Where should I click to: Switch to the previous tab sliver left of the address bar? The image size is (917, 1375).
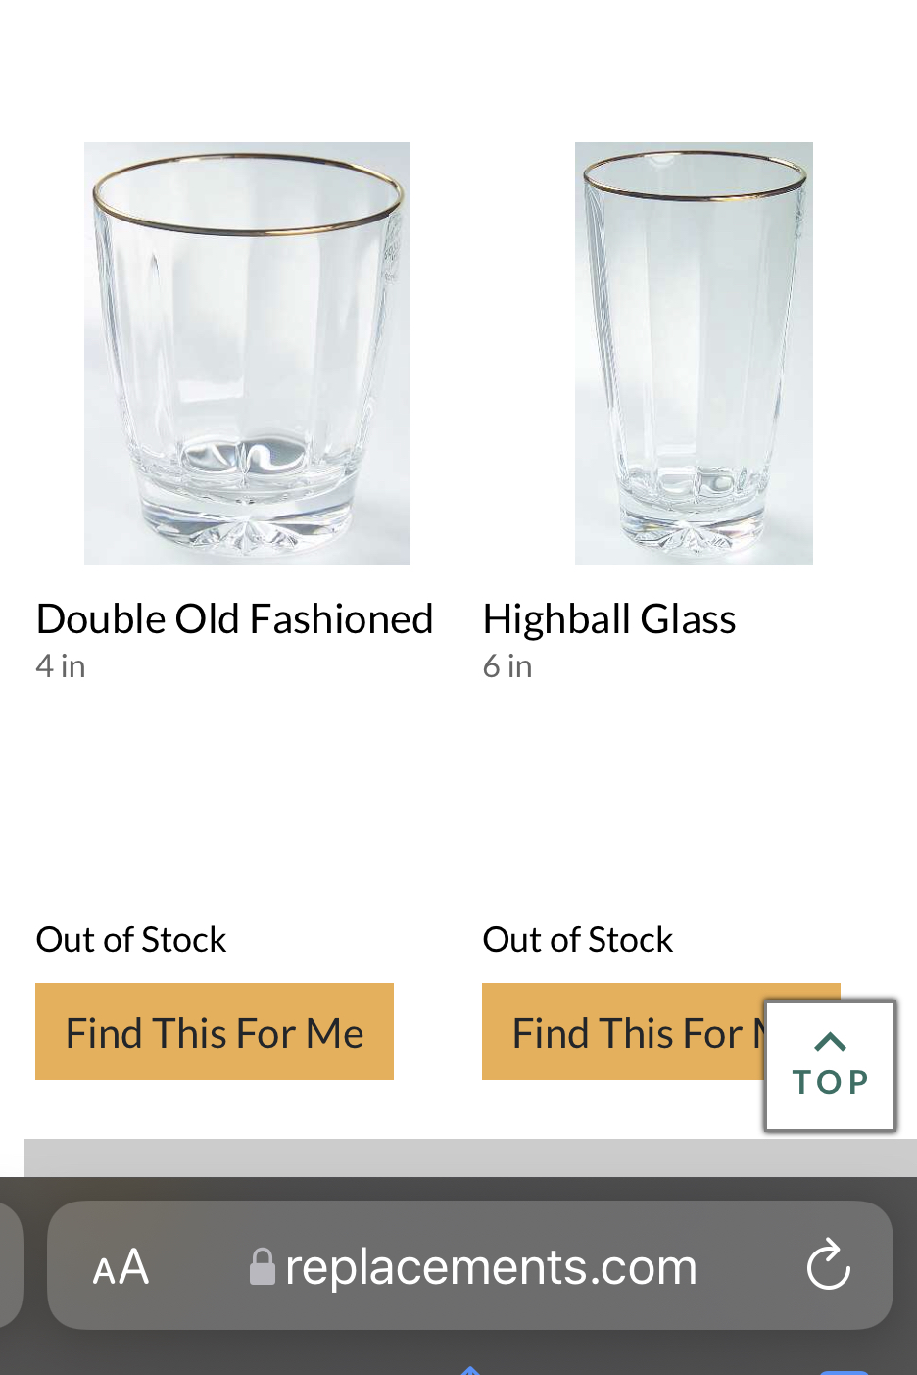(10, 1265)
